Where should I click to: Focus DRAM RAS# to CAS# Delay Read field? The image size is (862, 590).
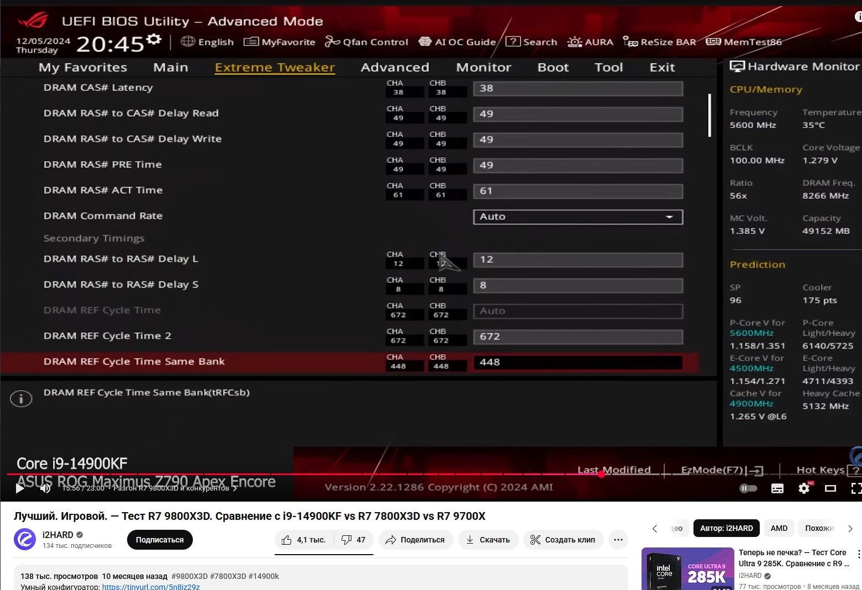click(578, 114)
